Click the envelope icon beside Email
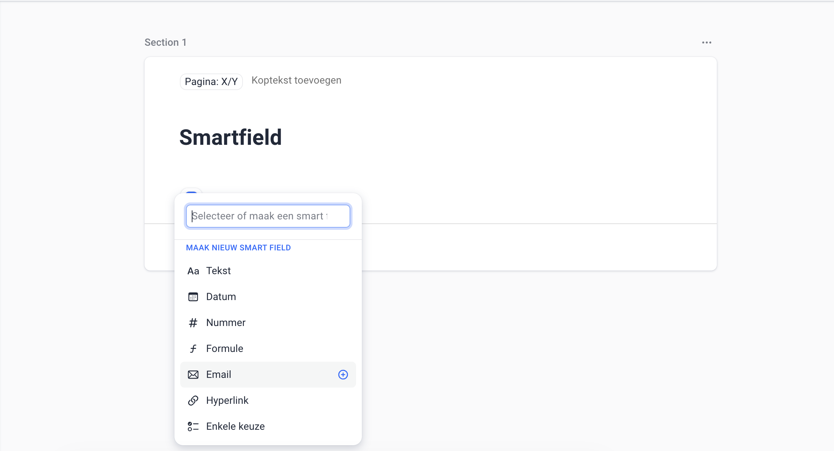Screen dimensions: 834x451 (193, 375)
